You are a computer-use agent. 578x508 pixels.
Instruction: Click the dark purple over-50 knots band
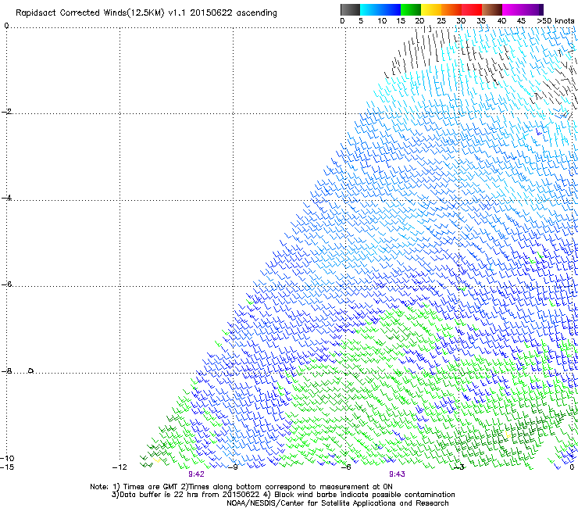[541, 9]
